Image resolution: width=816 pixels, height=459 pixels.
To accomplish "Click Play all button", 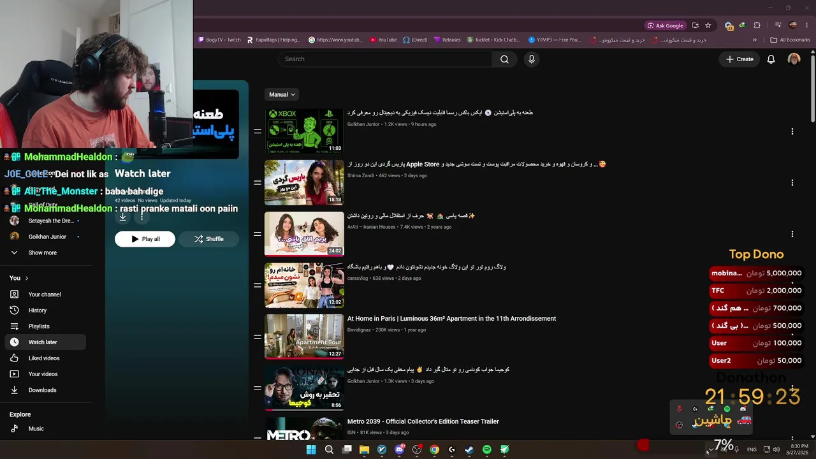I will 145,239.
